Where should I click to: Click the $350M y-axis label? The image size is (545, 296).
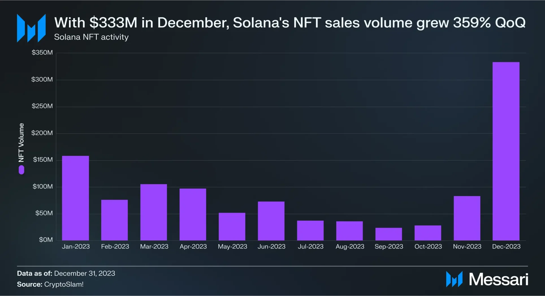click(42, 53)
